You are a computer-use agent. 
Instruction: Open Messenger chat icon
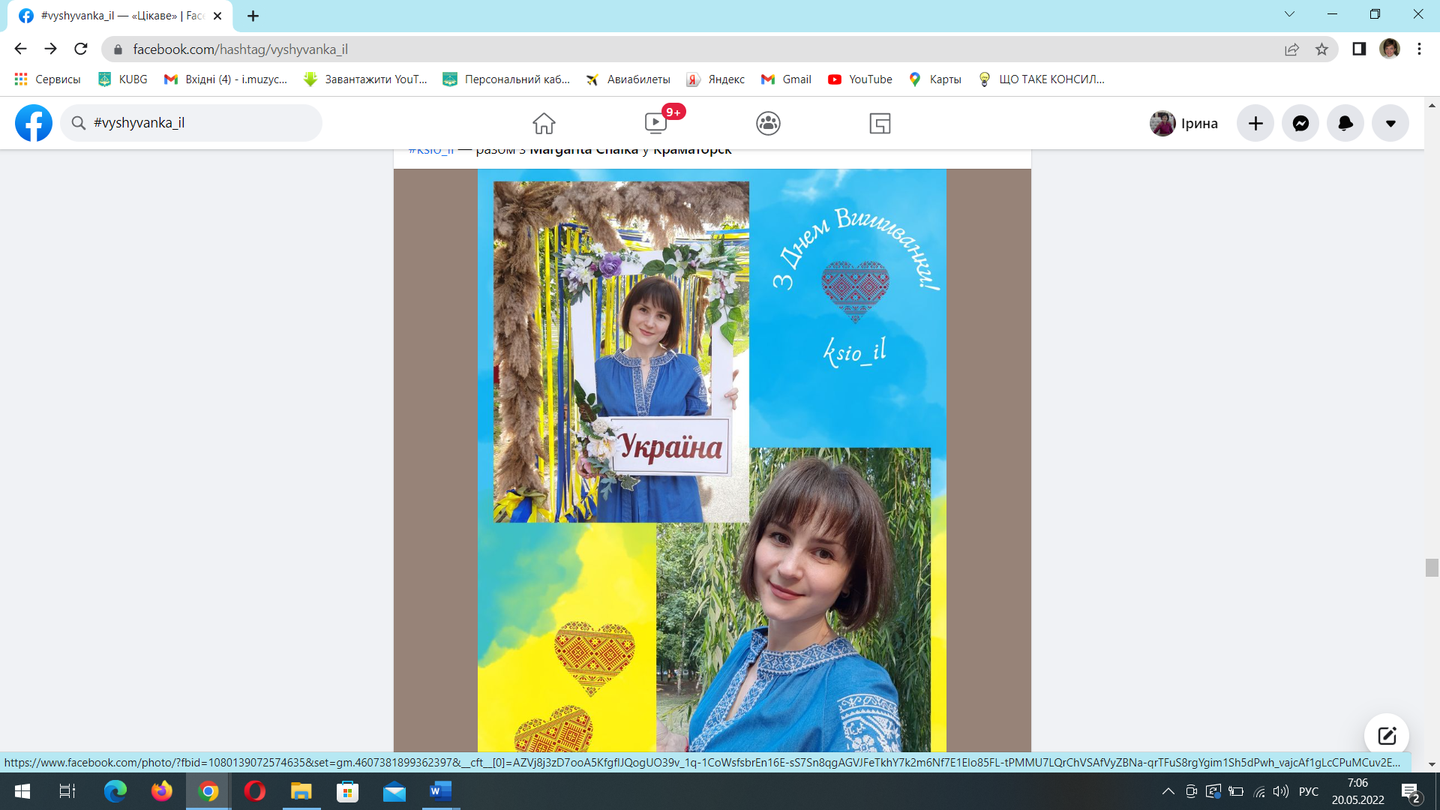click(1300, 123)
